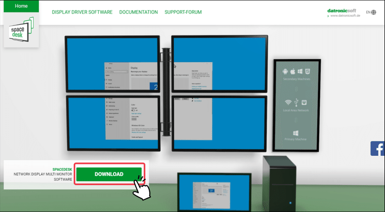Click 'NETWORK DISPLAY MULTI MONITOR' text
This screenshot has height=212, width=385.
click(x=43, y=174)
